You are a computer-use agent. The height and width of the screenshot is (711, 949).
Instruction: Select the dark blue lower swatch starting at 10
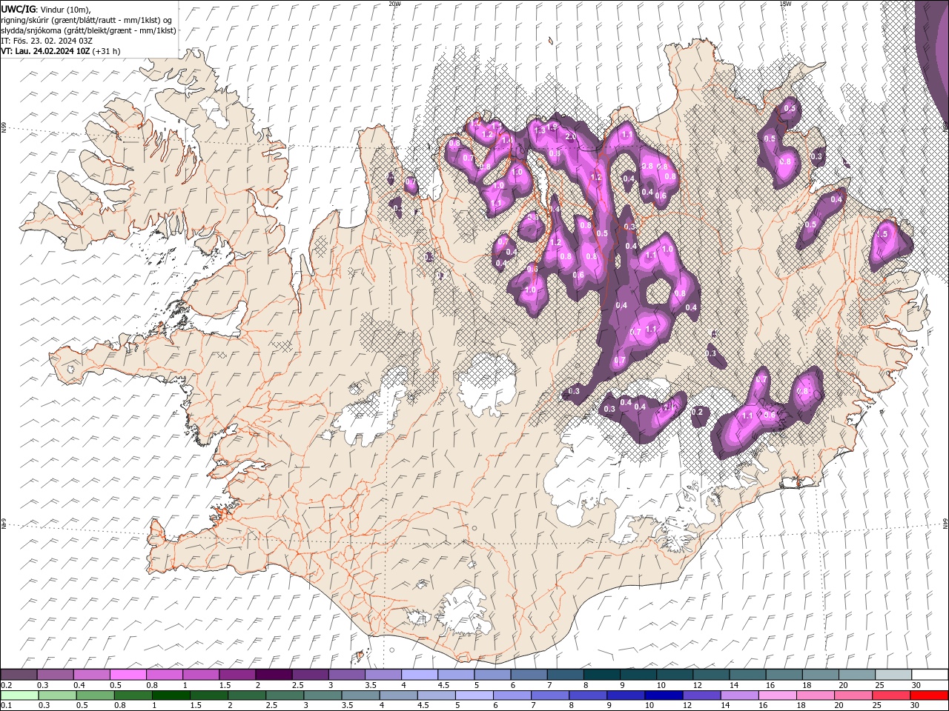tap(662, 695)
